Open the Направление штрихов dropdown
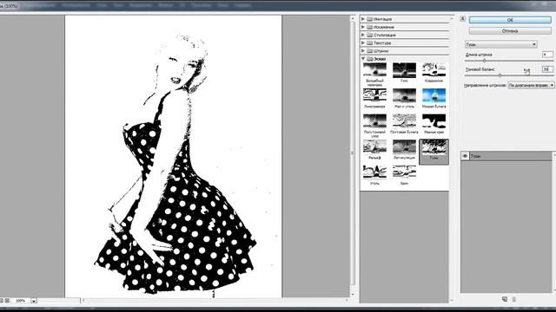Screen dimensions: 556x312 coord(531,85)
